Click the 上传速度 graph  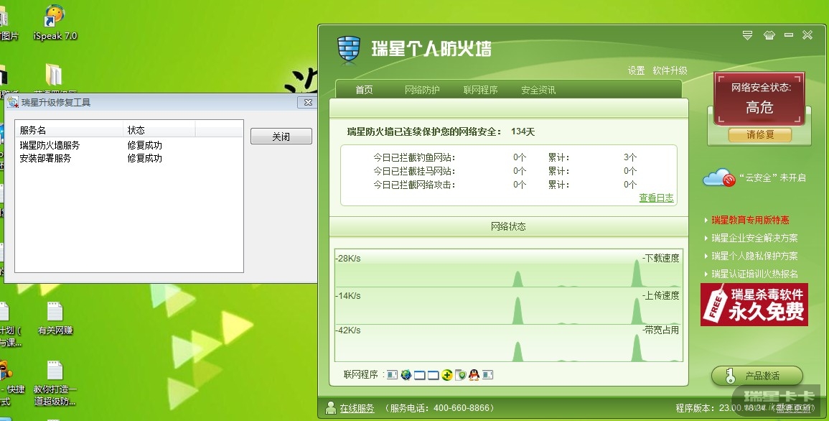point(508,307)
